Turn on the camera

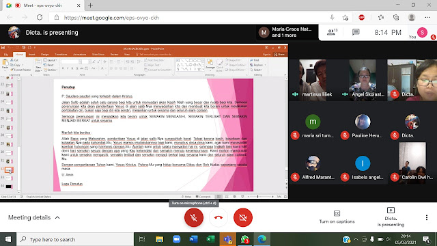(243, 217)
